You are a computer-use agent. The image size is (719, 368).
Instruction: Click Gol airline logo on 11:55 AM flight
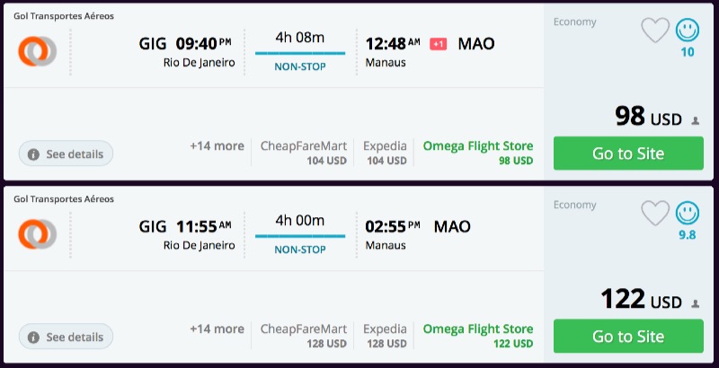point(38,234)
